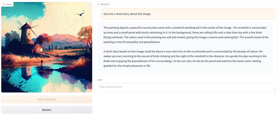
Task: Click the small figure standing by the pond
Action: [x=42, y=62]
